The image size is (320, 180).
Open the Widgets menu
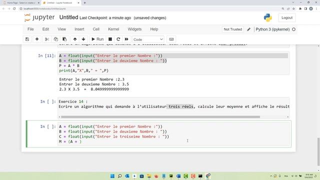click(134, 29)
